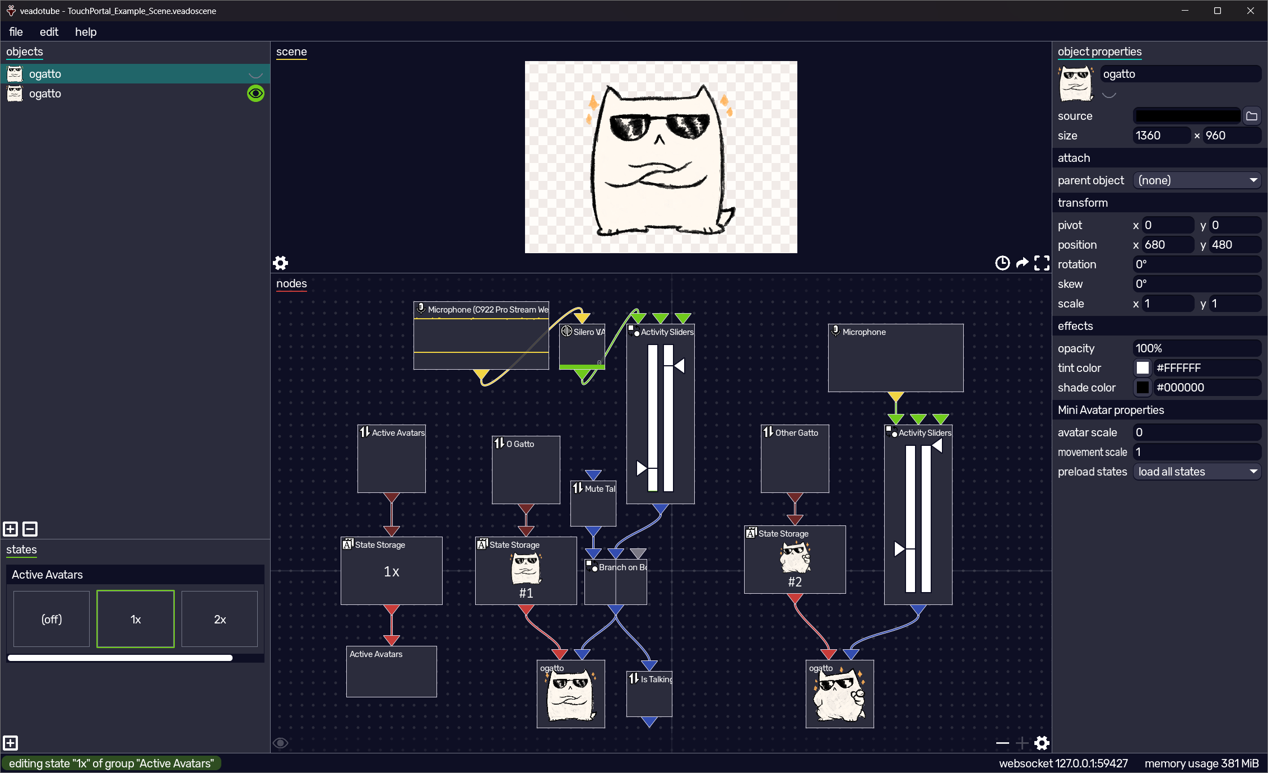Click the source path field
Screen dimensions: 1268x773
pos(1187,116)
